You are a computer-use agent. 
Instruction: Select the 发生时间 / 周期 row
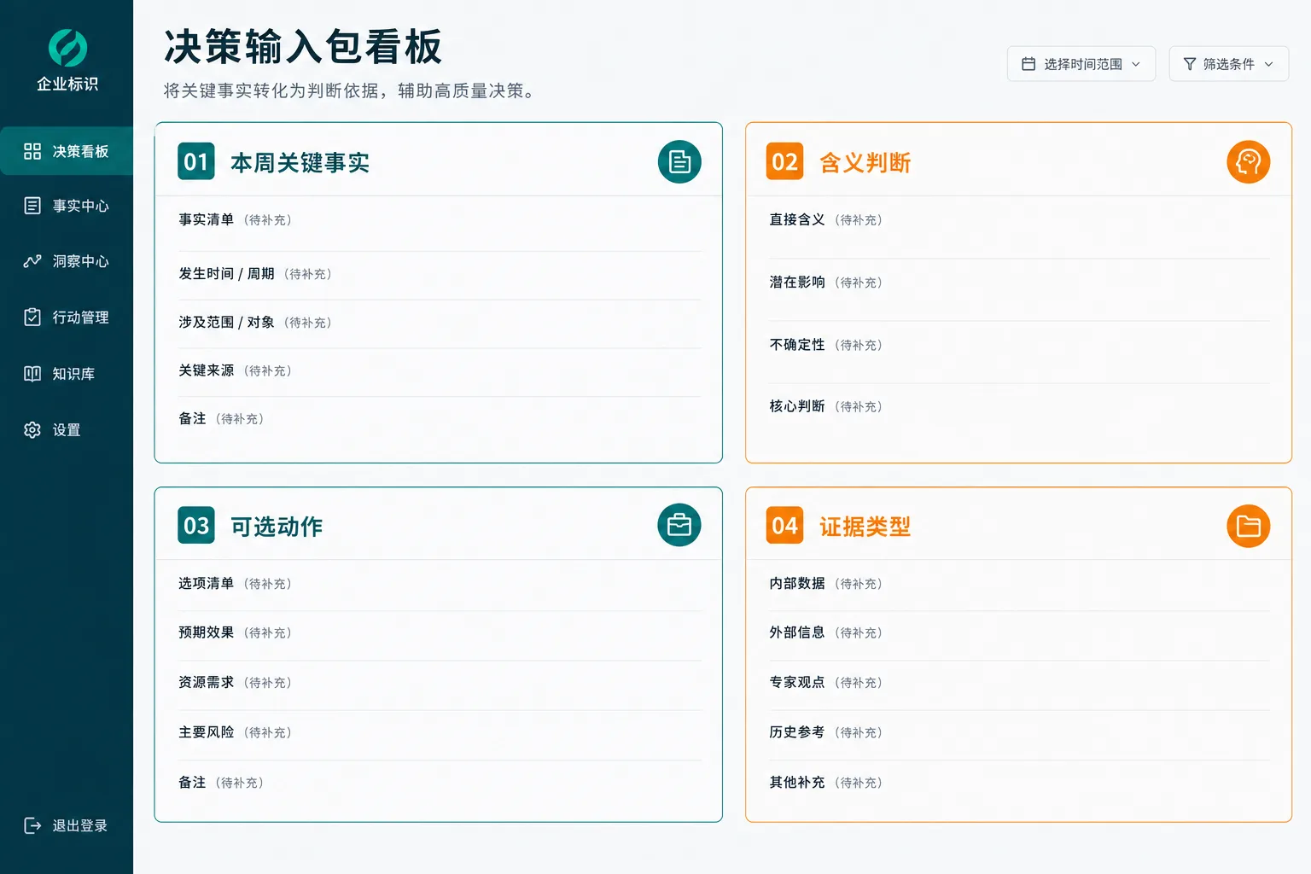(440, 274)
